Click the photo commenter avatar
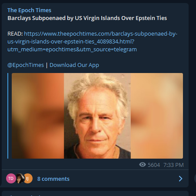The width and height of the screenshot is (196, 196). click(20, 179)
